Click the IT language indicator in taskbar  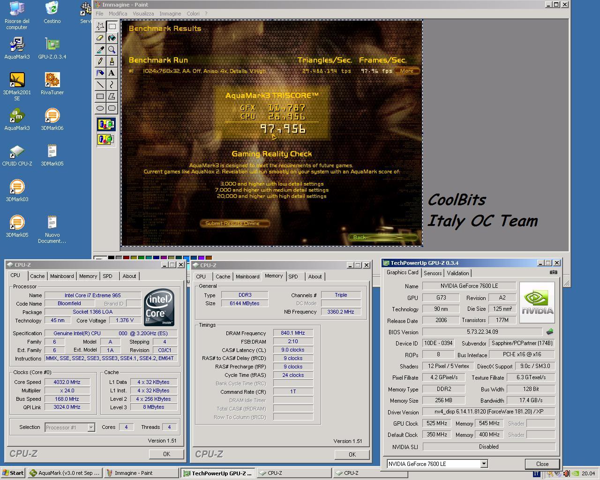tap(536, 473)
